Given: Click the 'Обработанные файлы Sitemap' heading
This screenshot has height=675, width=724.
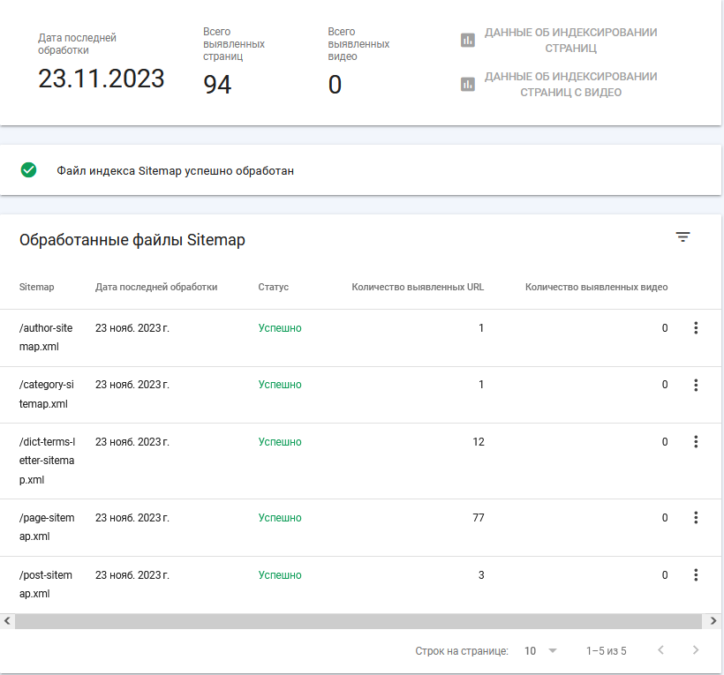Looking at the screenshot, I should [x=132, y=240].
